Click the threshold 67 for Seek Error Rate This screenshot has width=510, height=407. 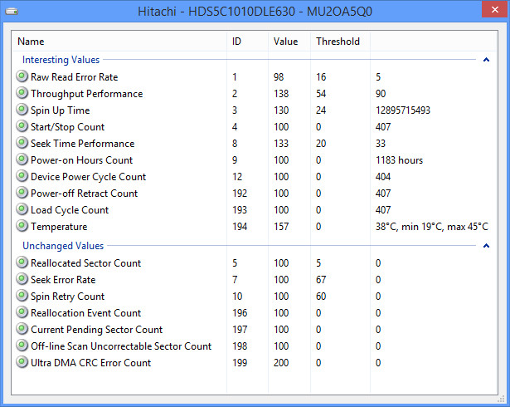(x=321, y=280)
